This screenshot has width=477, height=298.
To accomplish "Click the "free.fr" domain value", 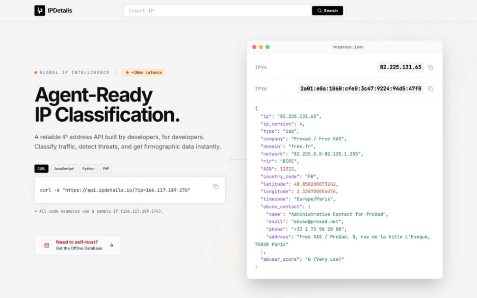I will [300, 147].
